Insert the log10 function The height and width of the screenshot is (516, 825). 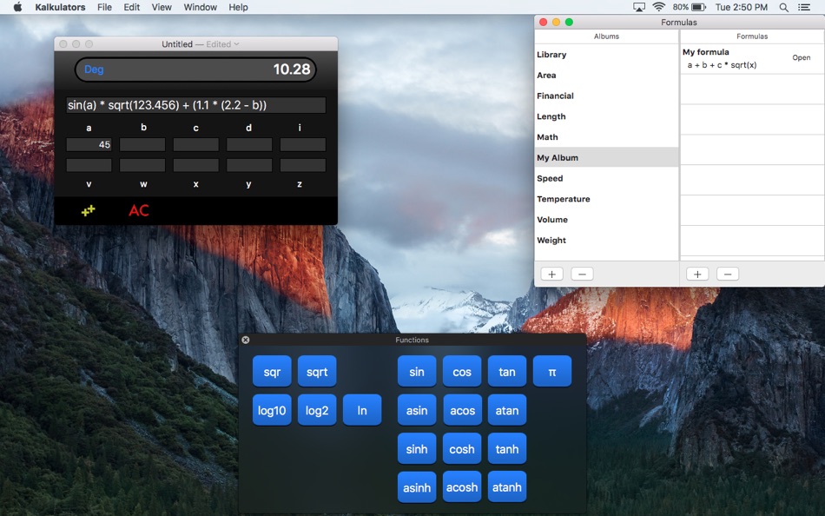(x=272, y=410)
